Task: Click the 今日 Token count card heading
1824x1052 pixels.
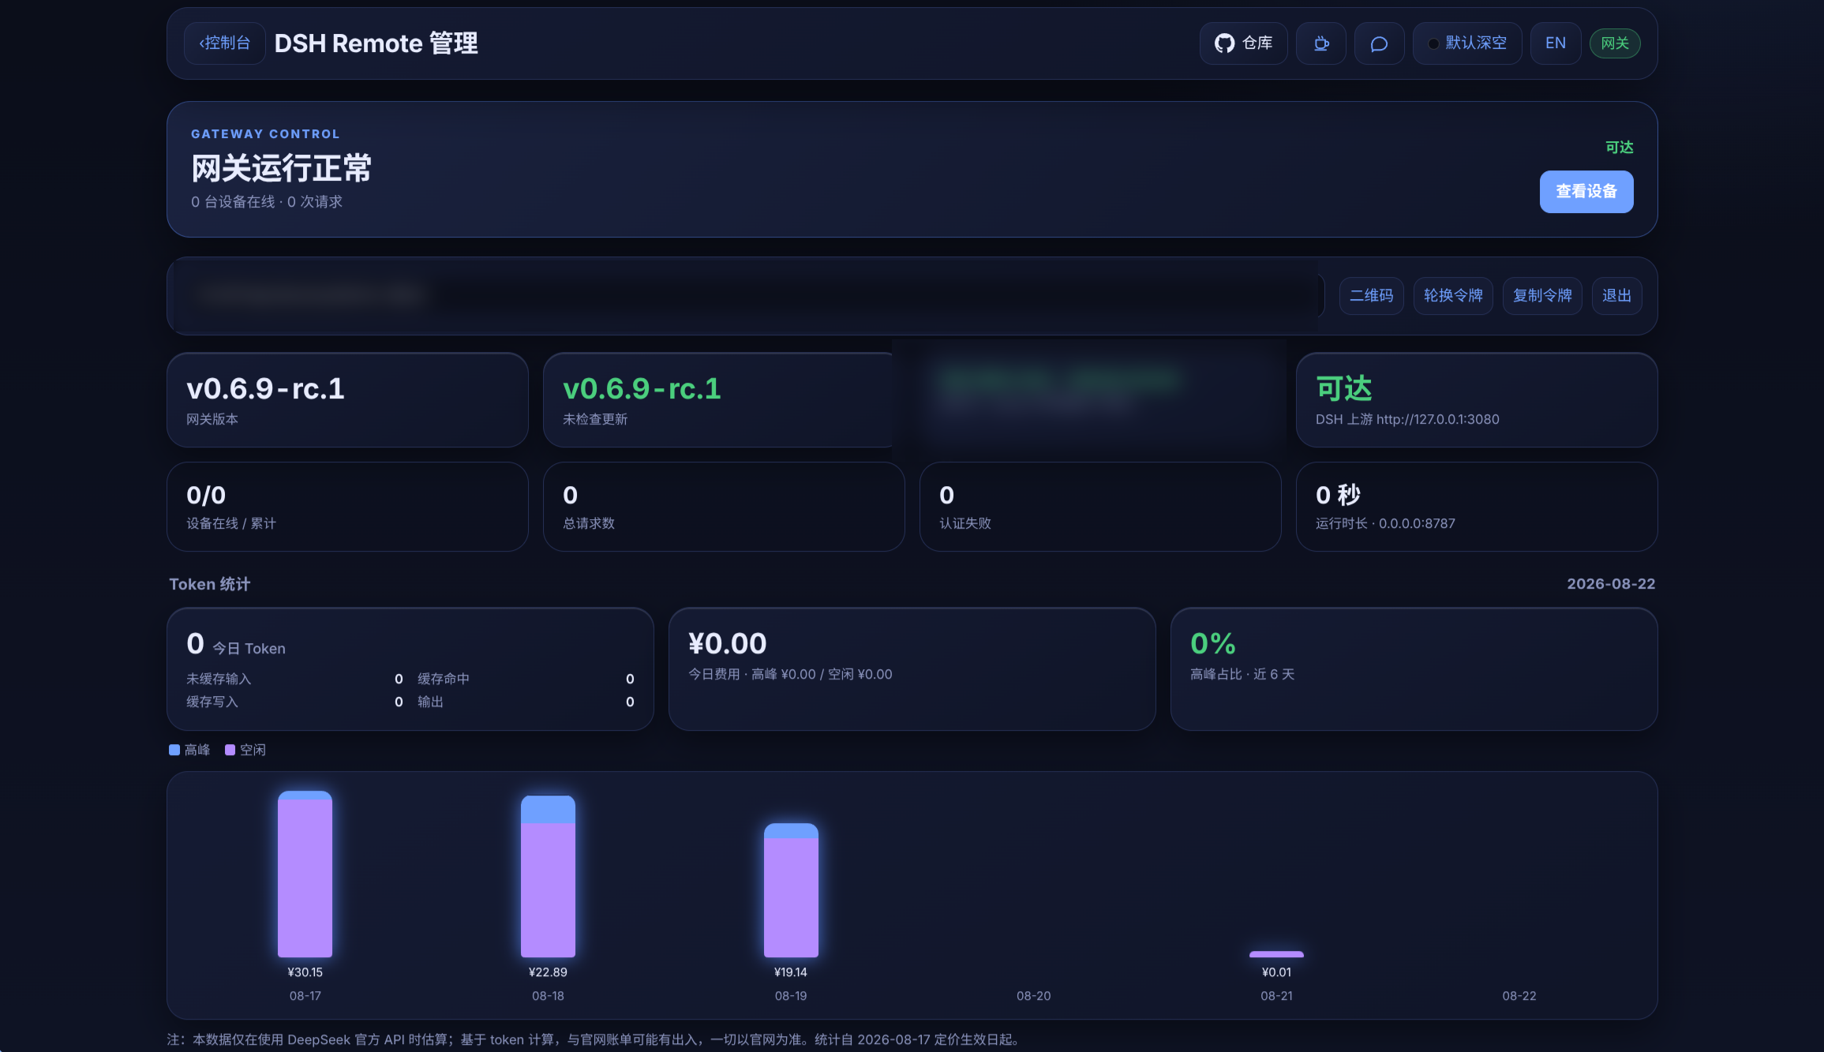Action: [x=236, y=645]
